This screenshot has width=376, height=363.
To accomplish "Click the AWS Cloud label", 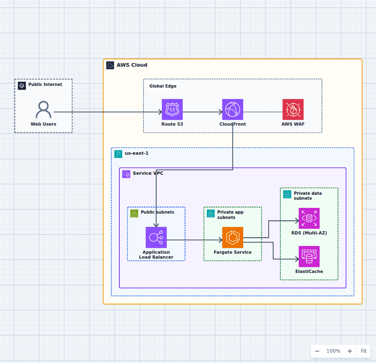I will click(x=132, y=65).
